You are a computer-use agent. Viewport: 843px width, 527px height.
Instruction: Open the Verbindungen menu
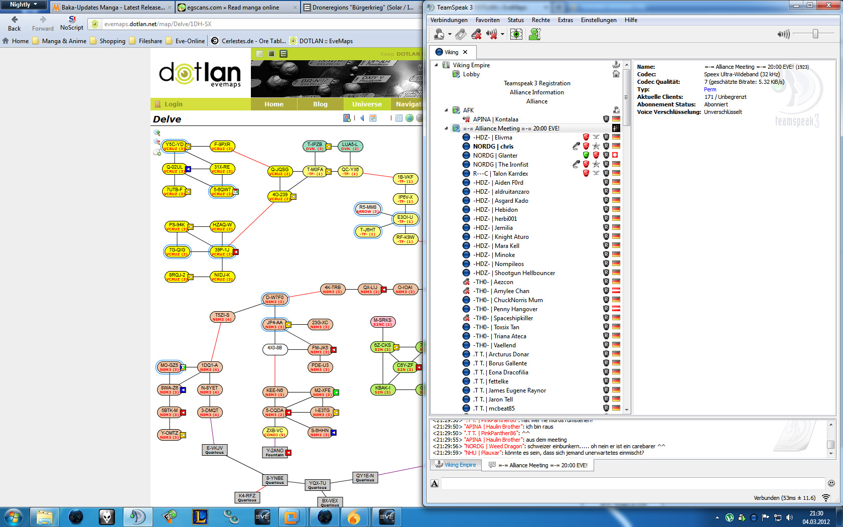tap(449, 20)
